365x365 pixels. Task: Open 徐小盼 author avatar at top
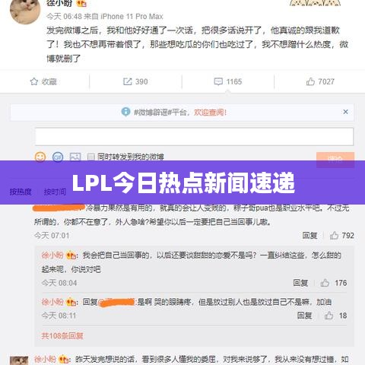pos(25,10)
